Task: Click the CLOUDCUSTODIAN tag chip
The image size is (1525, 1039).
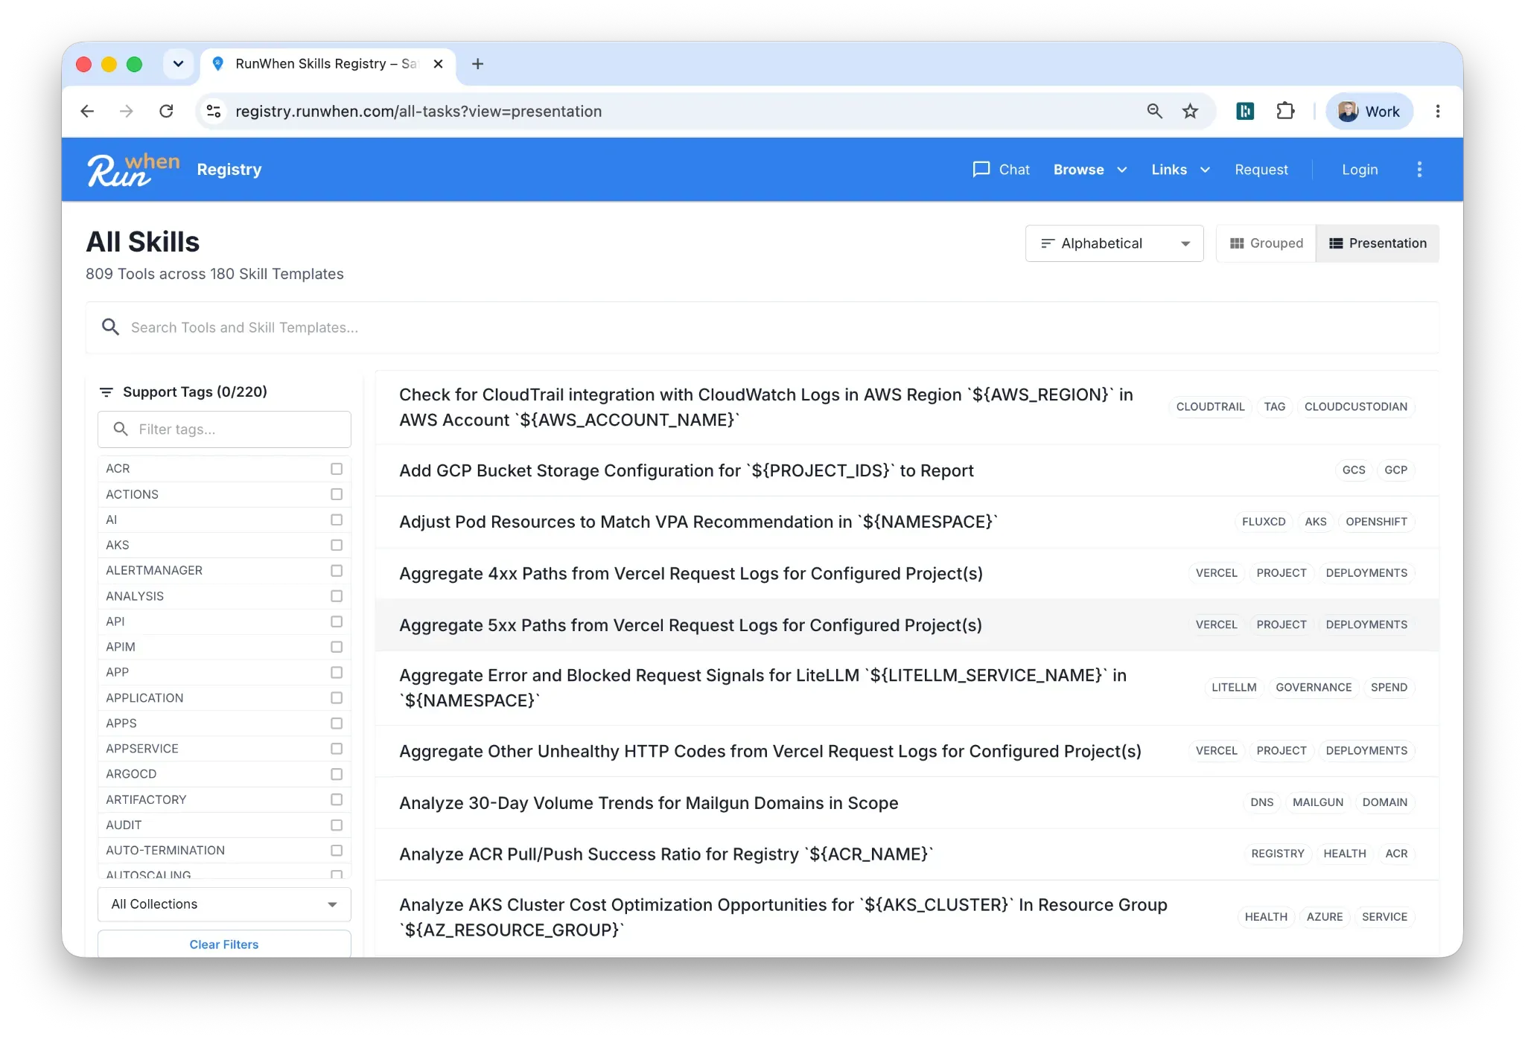Action: coord(1355,407)
